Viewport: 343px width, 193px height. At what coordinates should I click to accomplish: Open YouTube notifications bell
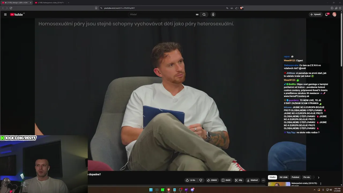click(327, 14)
